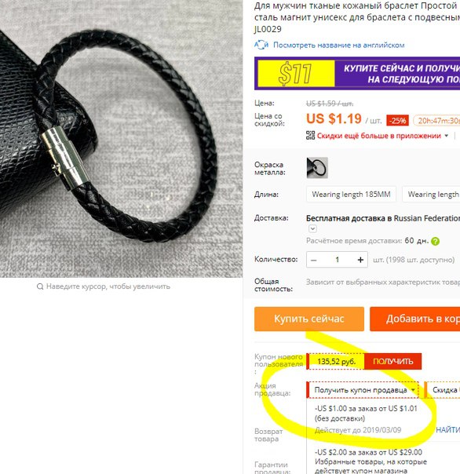Click the main bracelet product image
Viewport: 460px width, 474px height.
click(121, 139)
